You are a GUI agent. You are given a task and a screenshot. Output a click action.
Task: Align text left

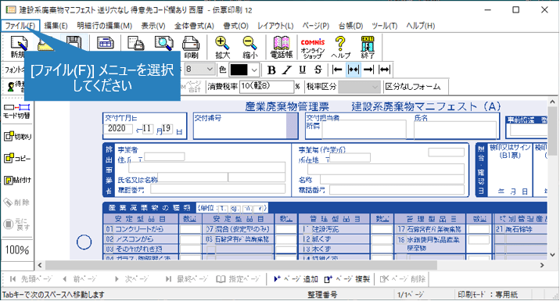[x=337, y=70]
